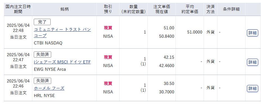Open the iシェアーズ MSCI ドイツ ETF link

(62, 62)
